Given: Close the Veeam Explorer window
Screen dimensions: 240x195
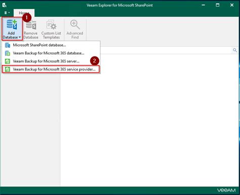Looking at the screenshot, I should pyautogui.click(x=232, y=5).
